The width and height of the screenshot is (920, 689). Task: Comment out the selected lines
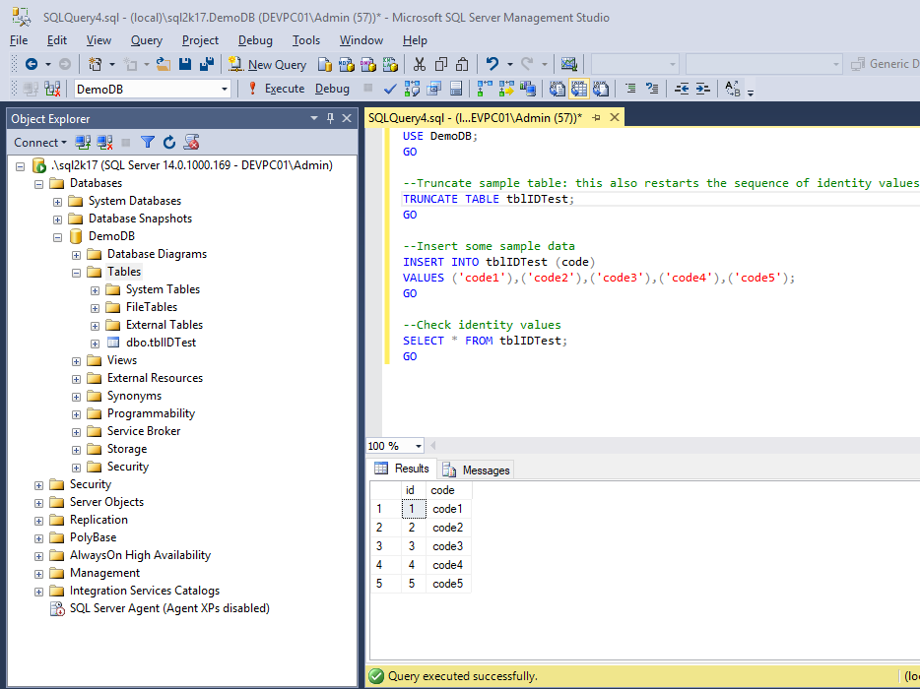coord(630,90)
